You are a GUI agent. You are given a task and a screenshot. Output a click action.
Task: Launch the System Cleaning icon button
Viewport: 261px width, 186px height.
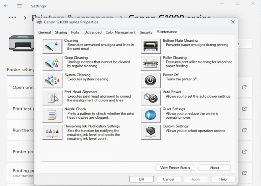(52, 81)
